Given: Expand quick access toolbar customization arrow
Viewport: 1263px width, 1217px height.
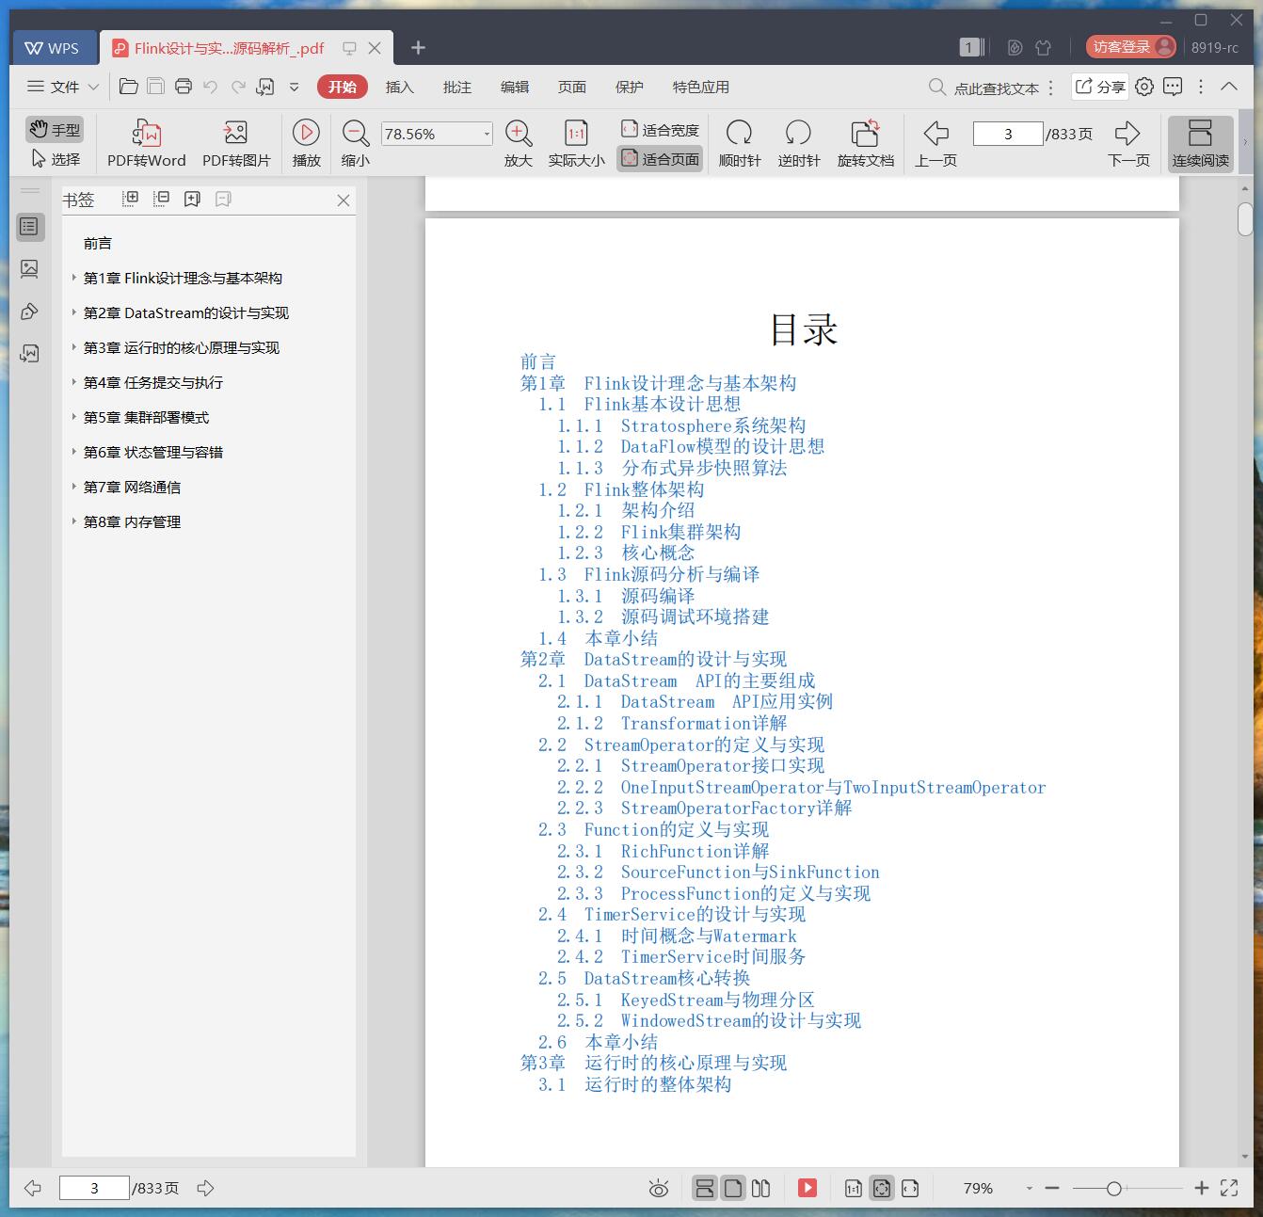Looking at the screenshot, I should point(294,87).
